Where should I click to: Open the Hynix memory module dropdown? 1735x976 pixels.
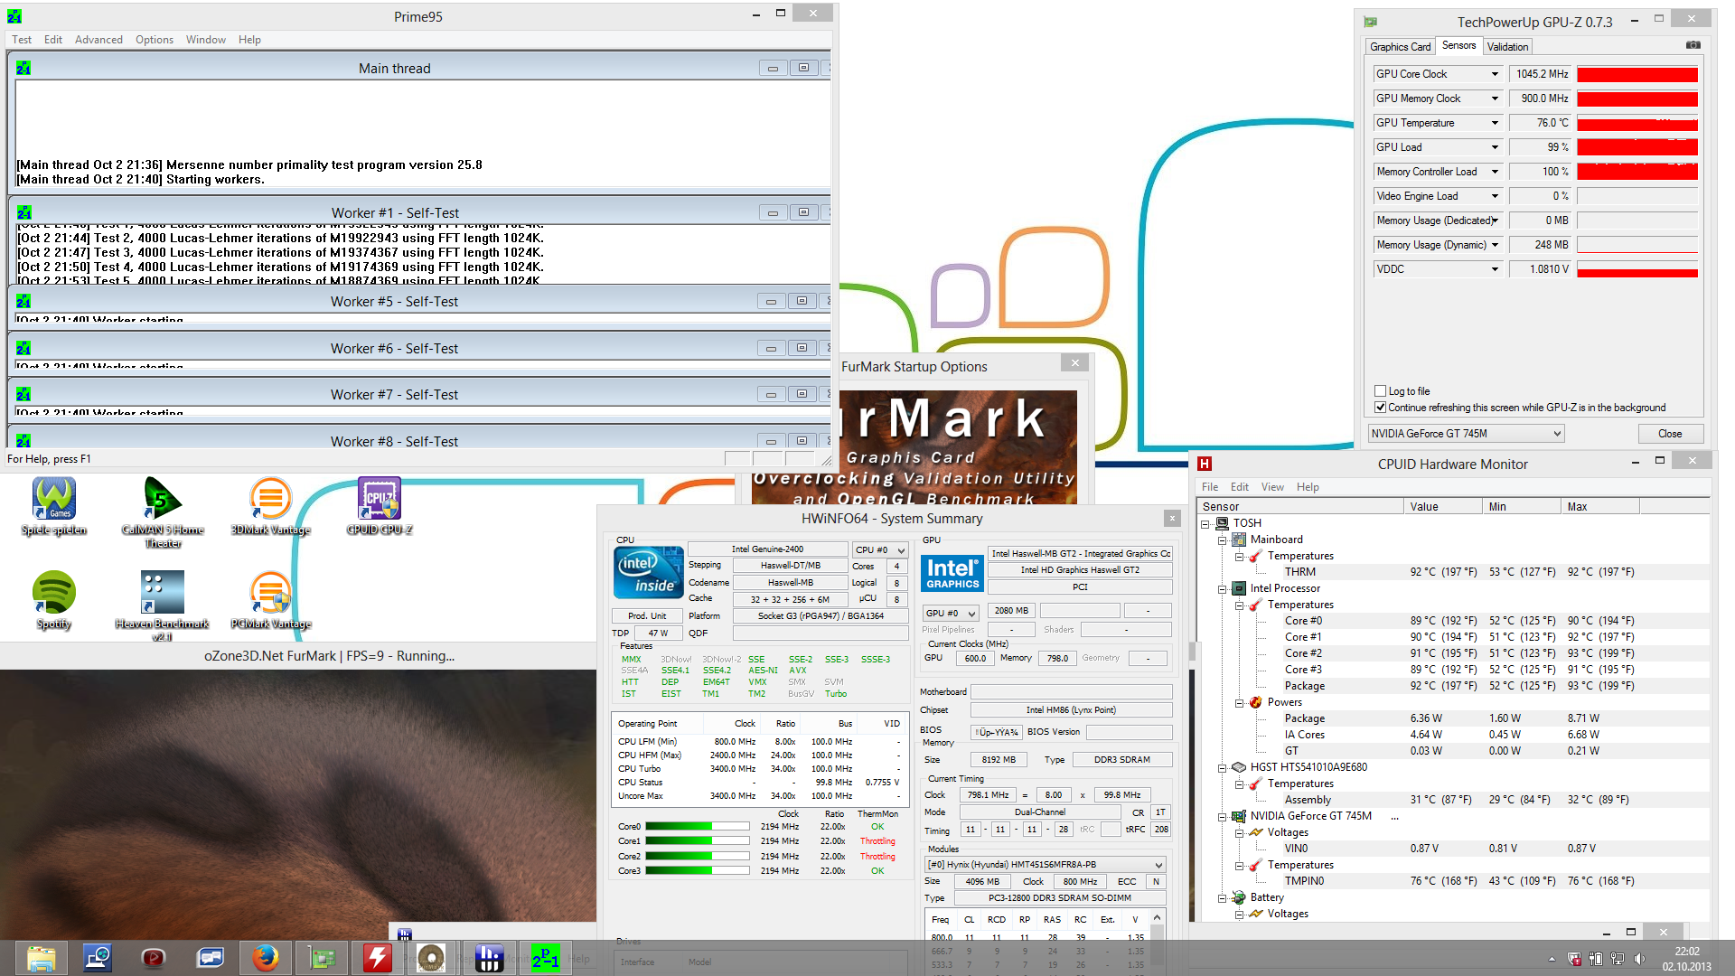1046,865
